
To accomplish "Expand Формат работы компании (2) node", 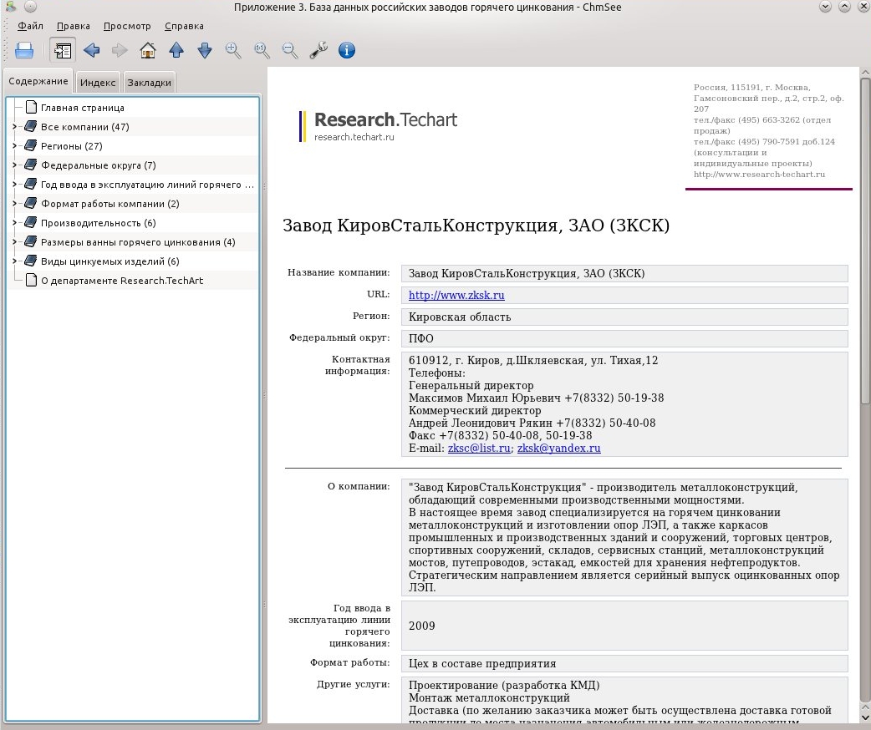I will tap(14, 204).
